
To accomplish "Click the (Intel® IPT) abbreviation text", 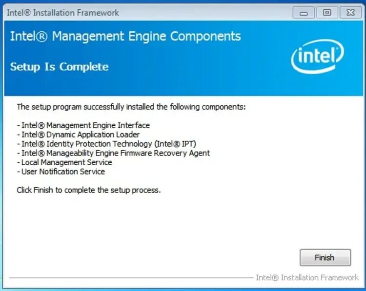I will [x=175, y=144].
